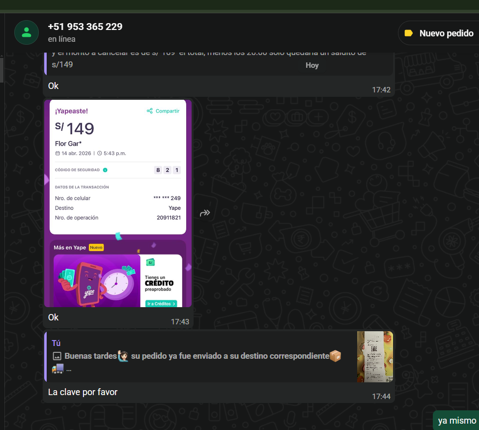The height and width of the screenshot is (430, 479).
Task: Click the 'Ok' message sent at 17:42
Action: point(54,86)
